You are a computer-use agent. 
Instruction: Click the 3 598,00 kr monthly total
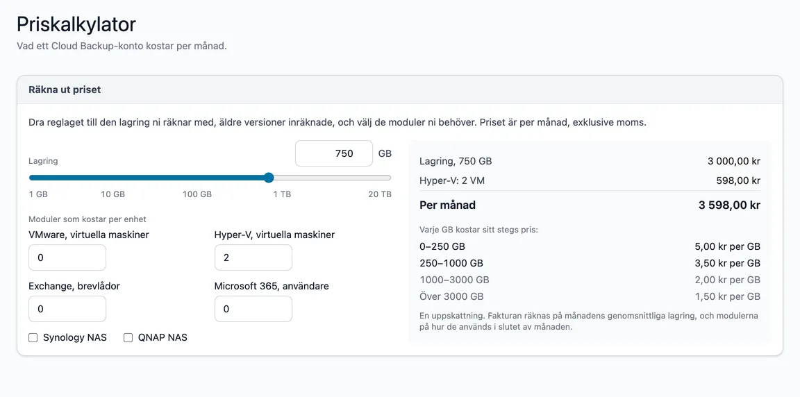(x=729, y=205)
